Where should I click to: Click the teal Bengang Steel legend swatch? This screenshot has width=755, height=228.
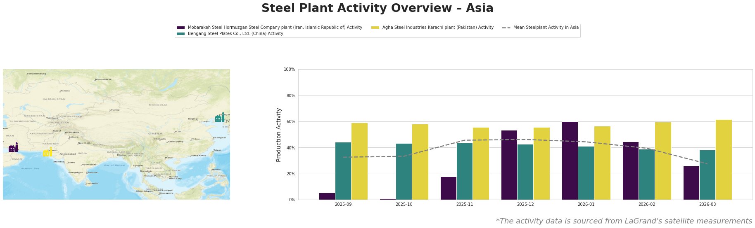pyautogui.click(x=180, y=34)
